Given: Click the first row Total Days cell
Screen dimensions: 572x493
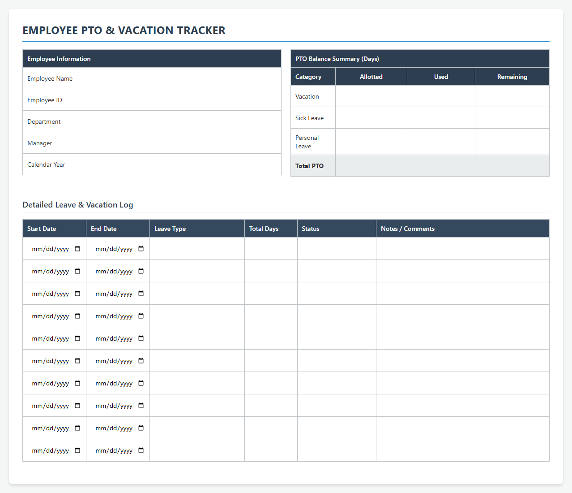Looking at the screenshot, I should [271, 249].
